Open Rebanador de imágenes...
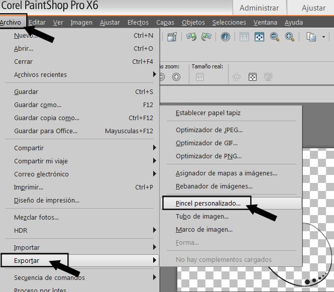334x292 pixels. click(x=232, y=186)
